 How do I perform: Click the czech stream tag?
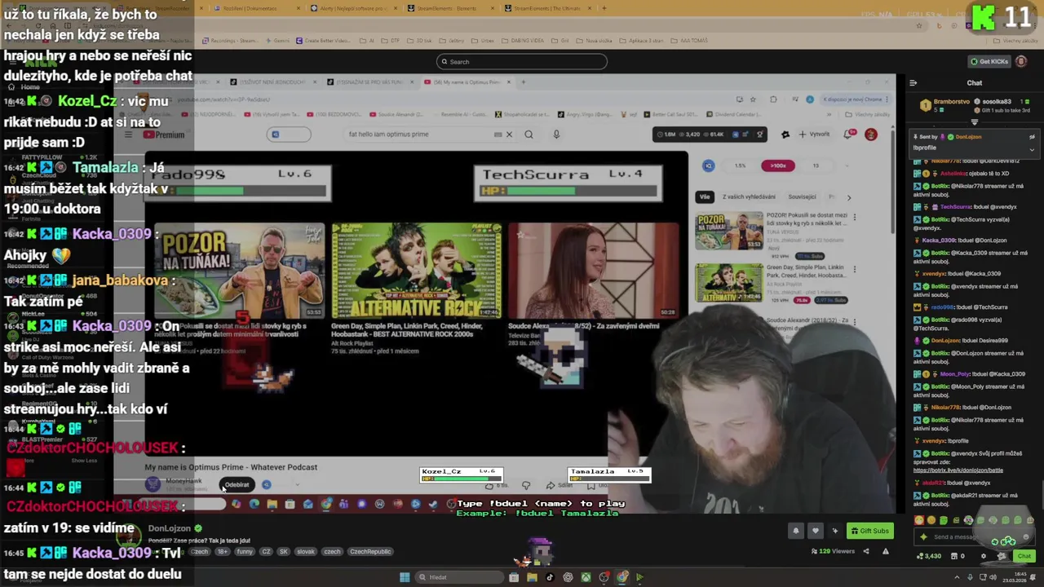(x=331, y=552)
